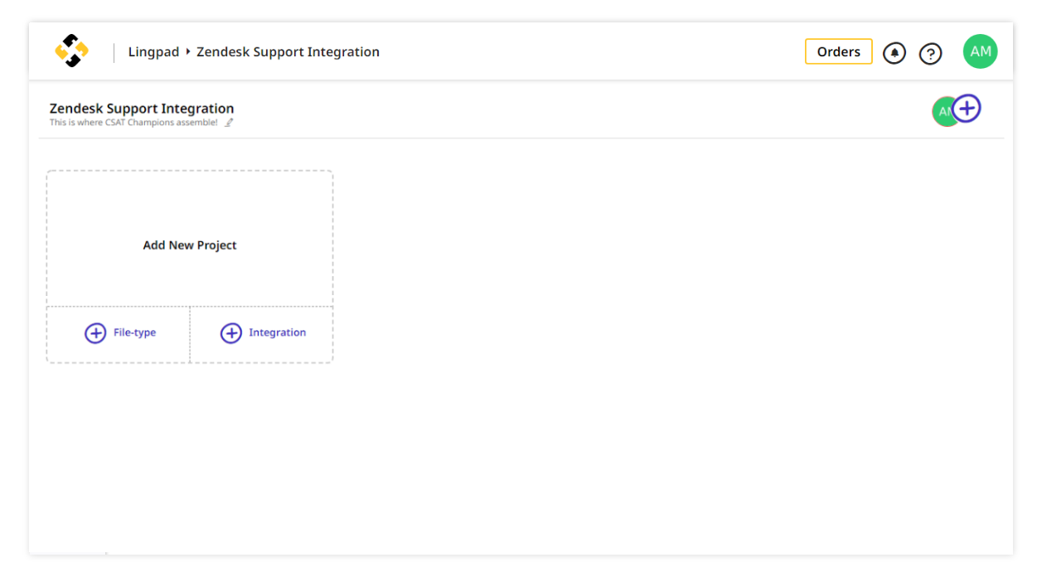Open the notifications bell icon
This screenshot has height=577, width=1042.
pyautogui.click(x=894, y=53)
